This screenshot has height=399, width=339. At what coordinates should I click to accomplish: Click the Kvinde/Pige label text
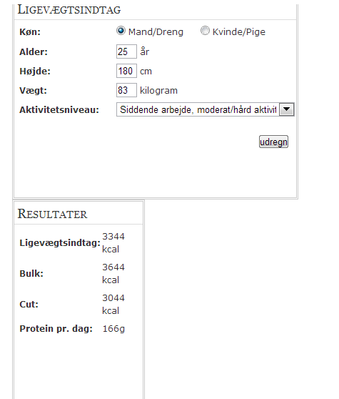coord(238,31)
